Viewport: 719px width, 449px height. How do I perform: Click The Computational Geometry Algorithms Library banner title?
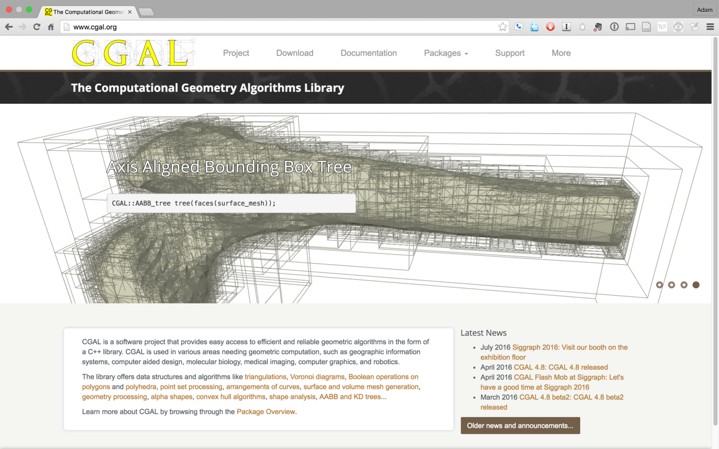(x=208, y=88)
